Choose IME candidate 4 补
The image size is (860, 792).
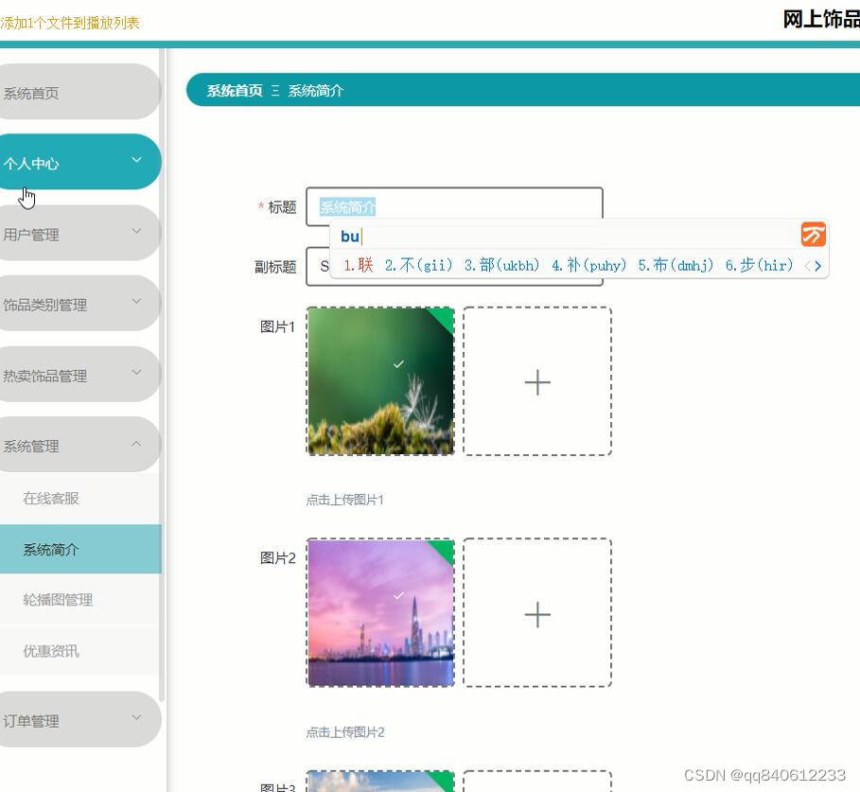(589, 266)
